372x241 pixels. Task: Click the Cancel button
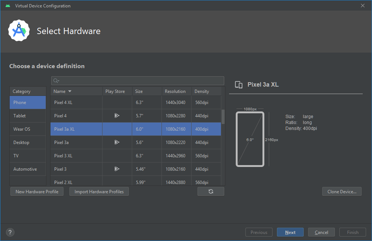(322, 232)
